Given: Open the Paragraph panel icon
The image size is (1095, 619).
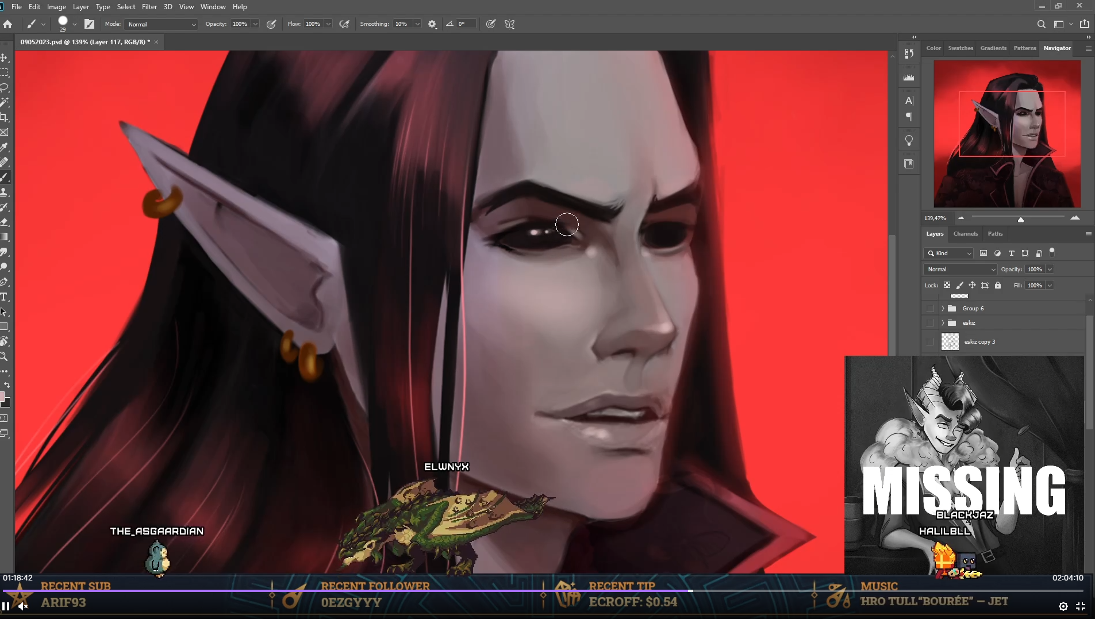Looking at the screenshot, I should click(x=909, y=117).
